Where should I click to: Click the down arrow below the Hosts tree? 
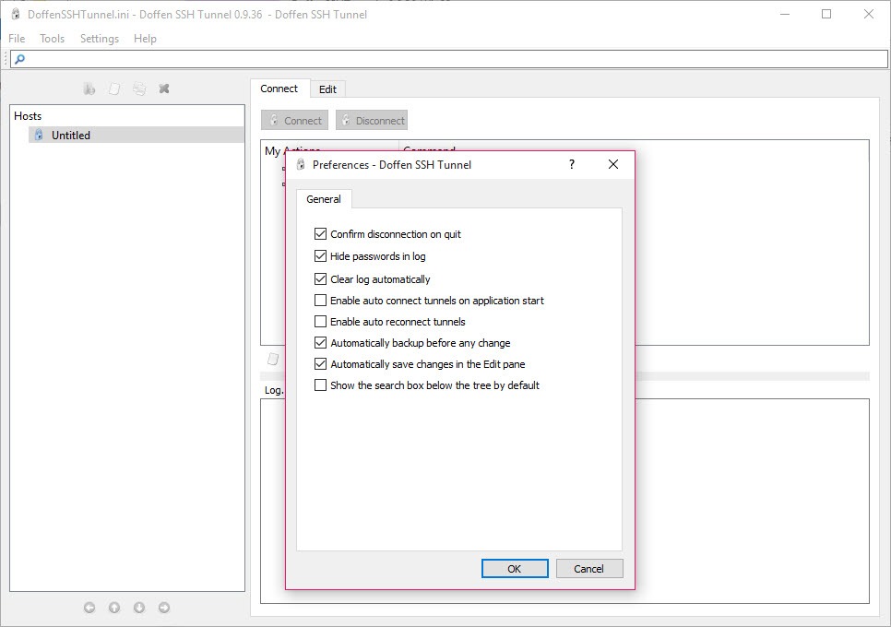pos(139,608)
